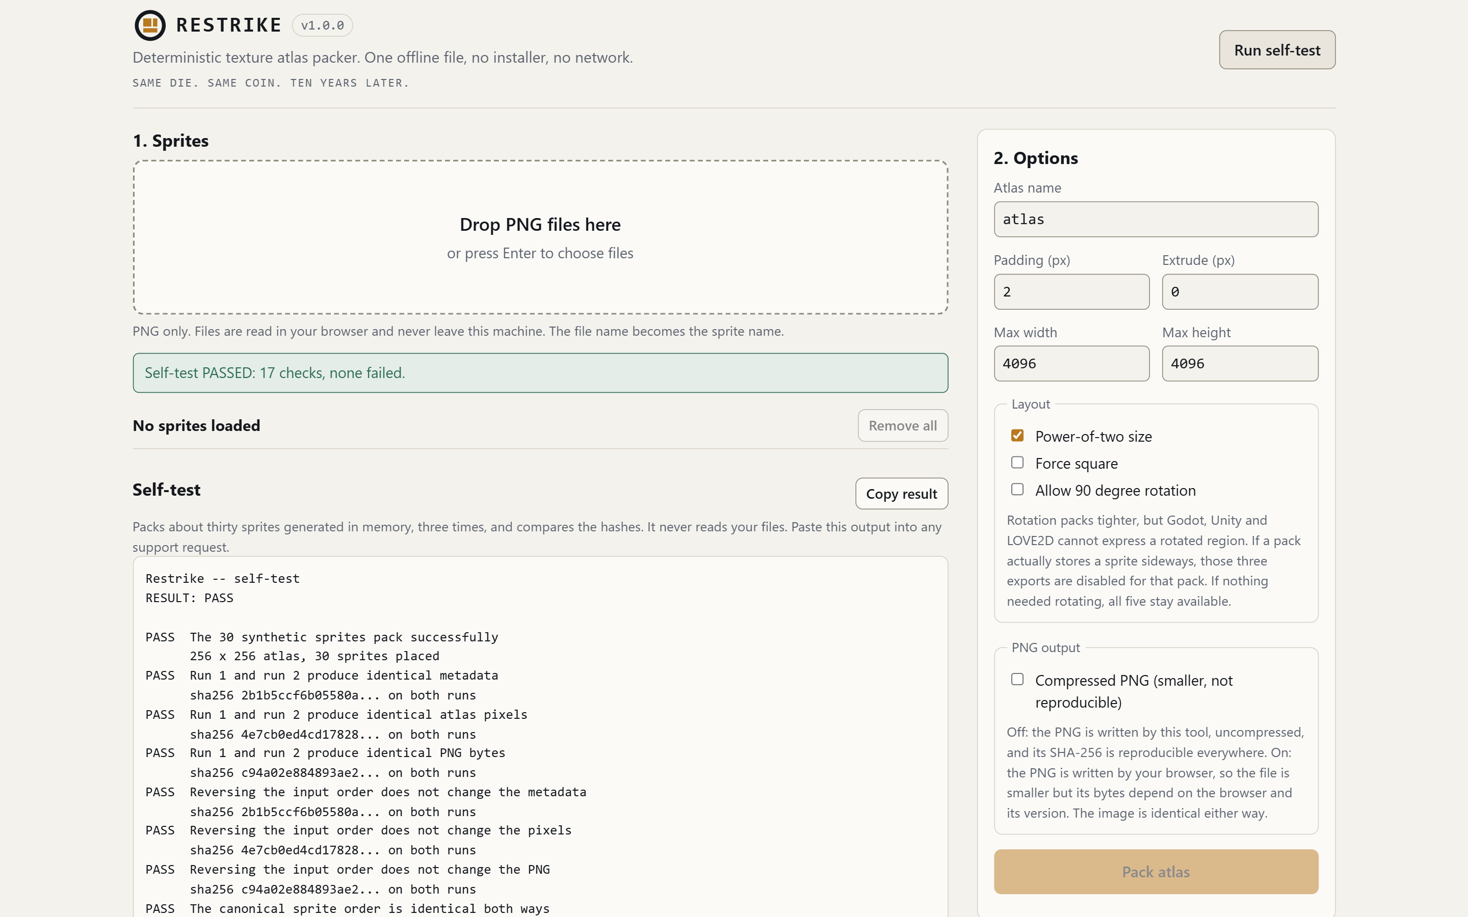Click the Remove all button
The width and height of the screenshot is (1468, 917).
tap(903, 426)
